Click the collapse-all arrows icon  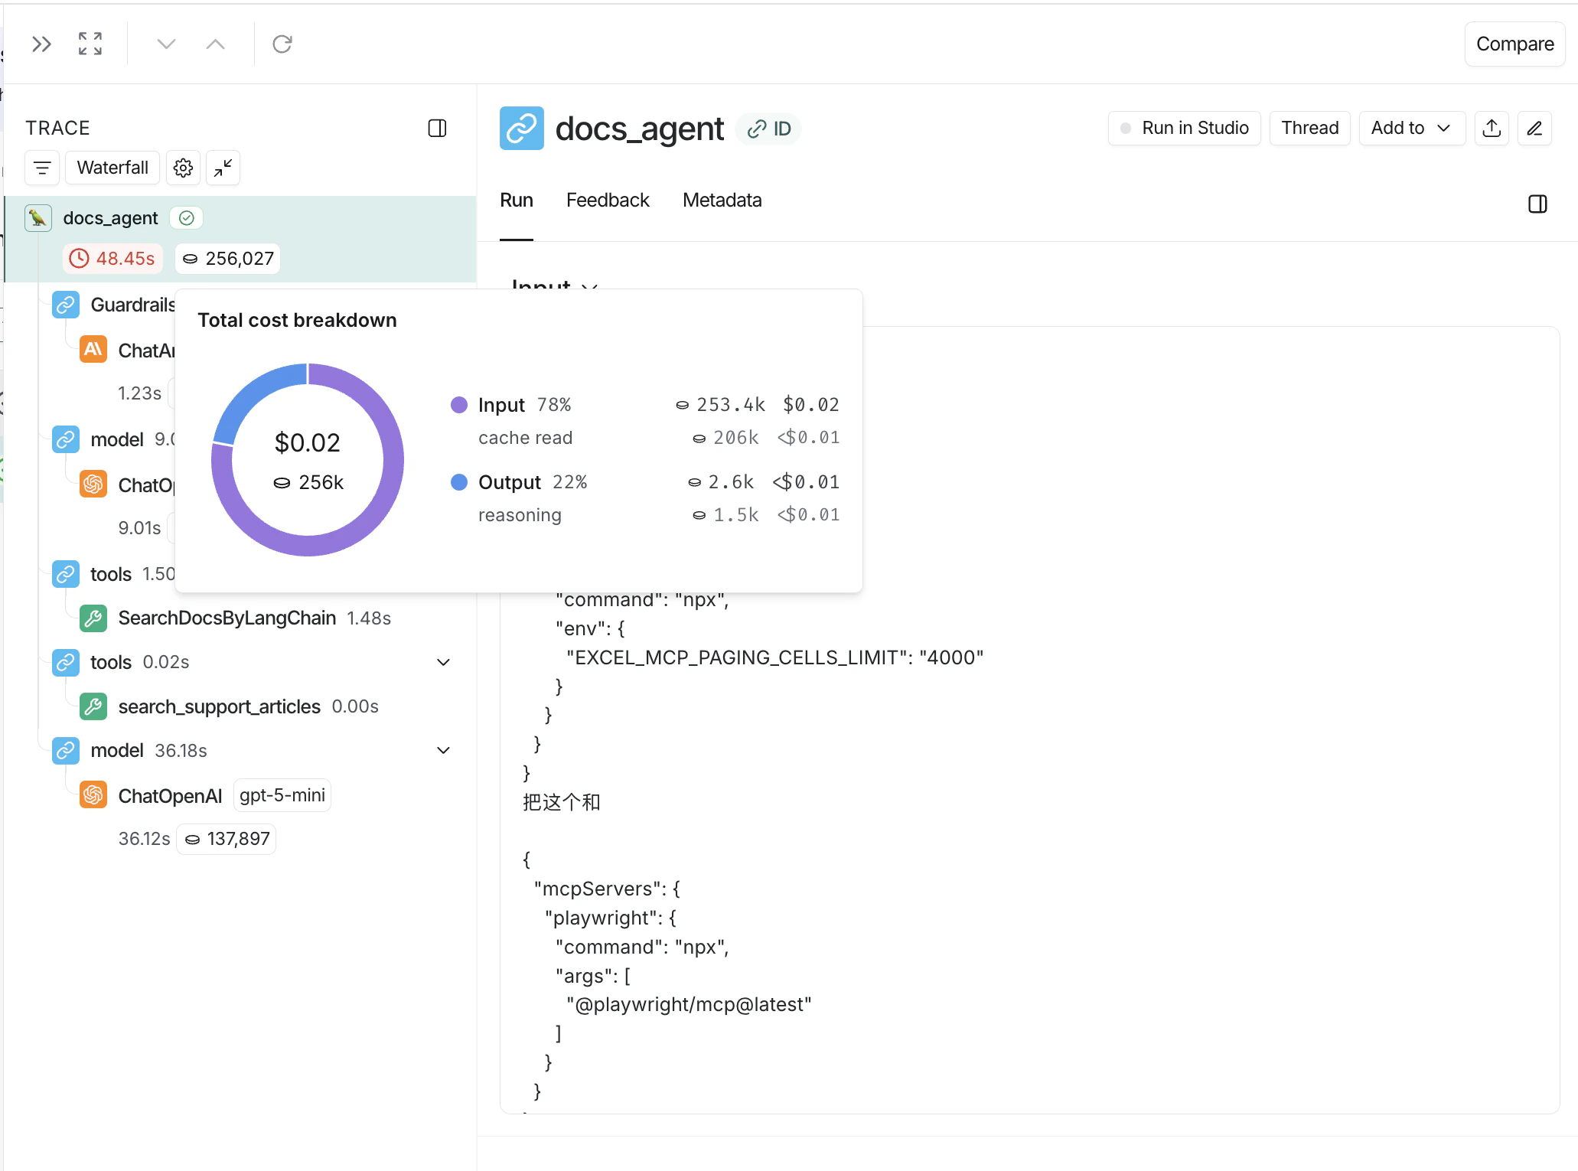point(223,168)
